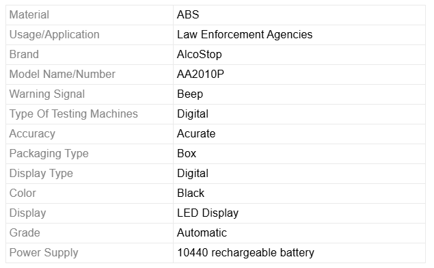Select the Beep value
The width and height of the screenshot is (434, 268).
pos(190,94)
